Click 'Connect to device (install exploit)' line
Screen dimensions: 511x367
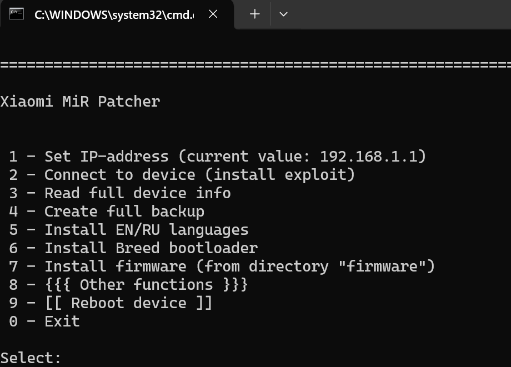[199, 175]
